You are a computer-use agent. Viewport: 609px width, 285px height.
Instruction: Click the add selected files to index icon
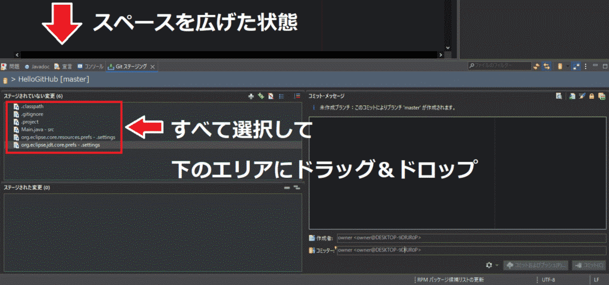(252, 96)
